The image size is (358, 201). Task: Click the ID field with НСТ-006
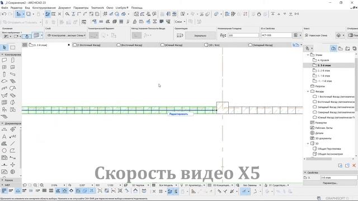[x=276, y=36]
